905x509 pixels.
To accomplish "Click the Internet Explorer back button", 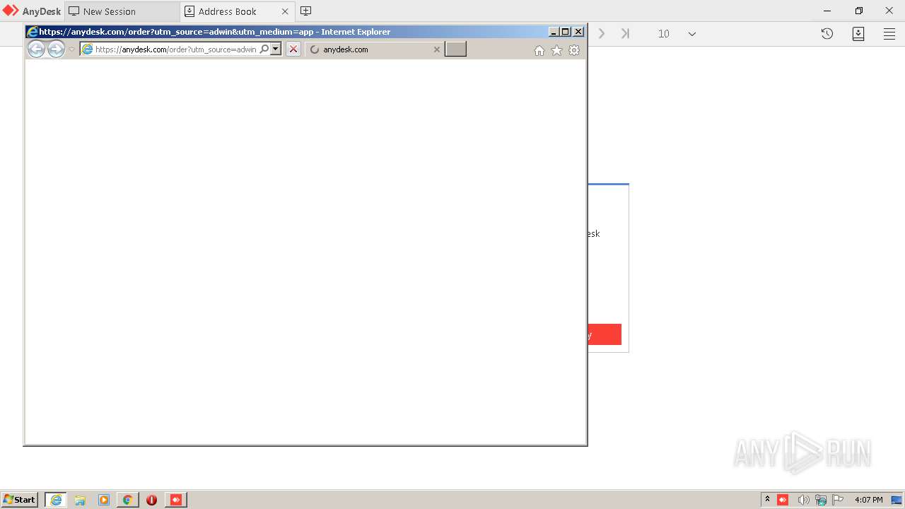I will click(x=36, y=49).
